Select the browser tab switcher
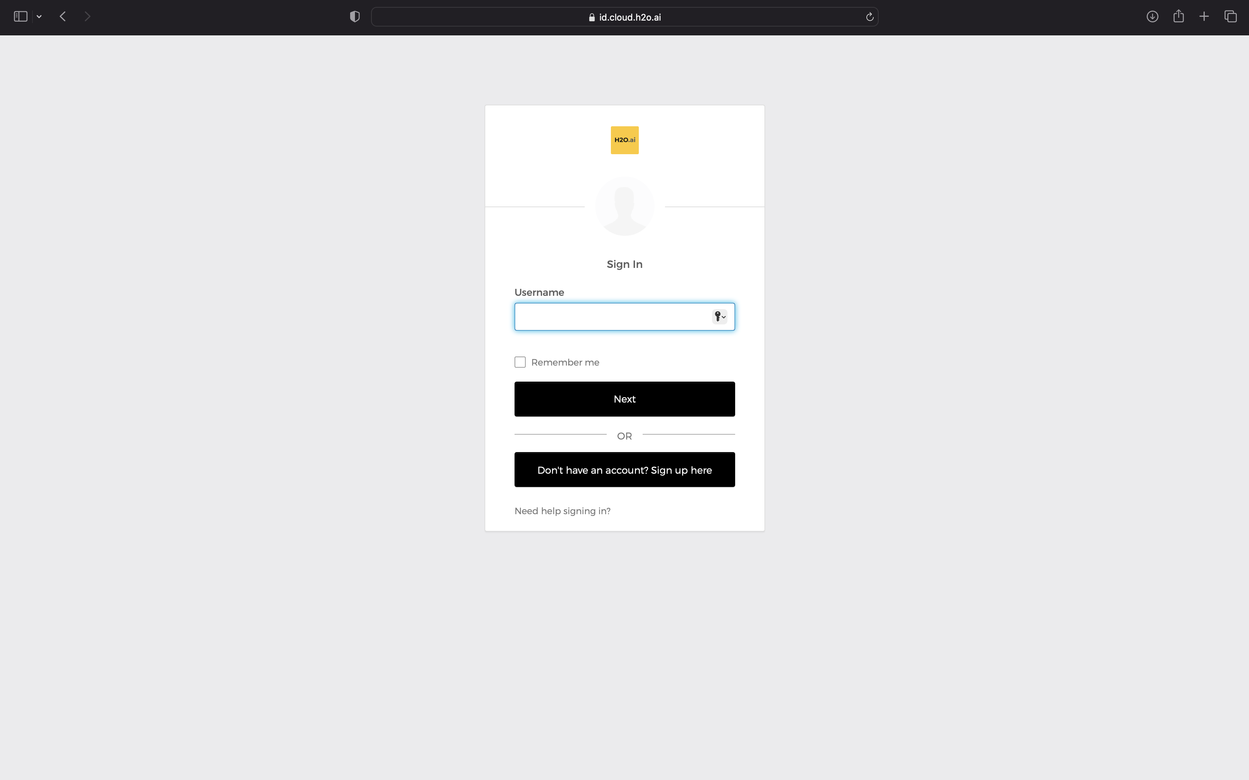Viewport: 1249px width, 780px height. [1230, 16]
